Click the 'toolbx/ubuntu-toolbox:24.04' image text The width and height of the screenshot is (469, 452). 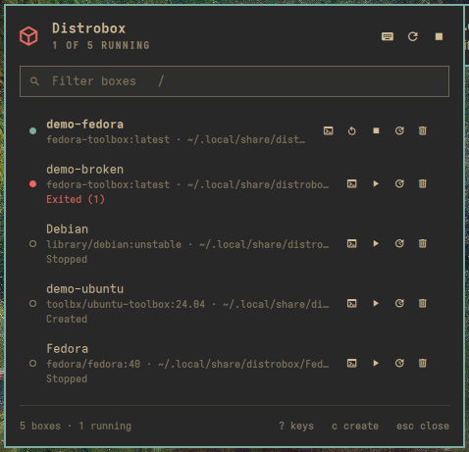(126, 304)
